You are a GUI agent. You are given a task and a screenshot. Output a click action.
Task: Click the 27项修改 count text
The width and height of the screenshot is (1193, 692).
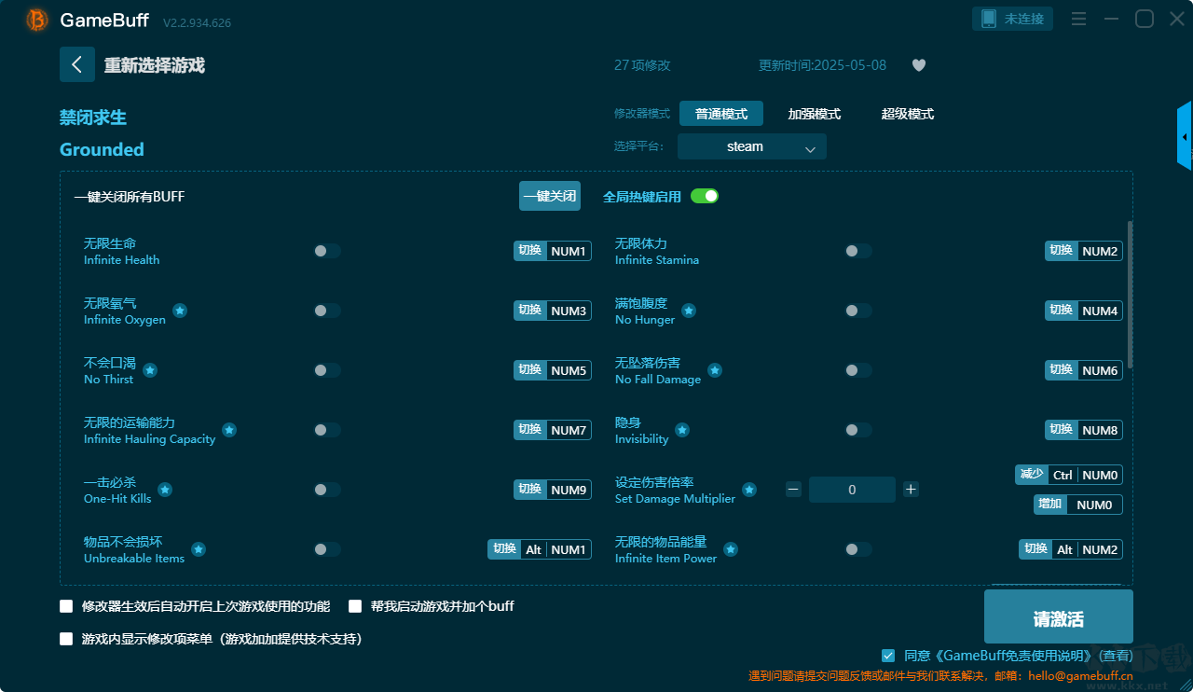click(x=642, y=65)
